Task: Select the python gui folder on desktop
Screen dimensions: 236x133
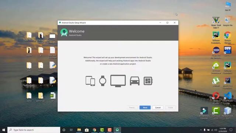Action: click(x=41, y=97)
